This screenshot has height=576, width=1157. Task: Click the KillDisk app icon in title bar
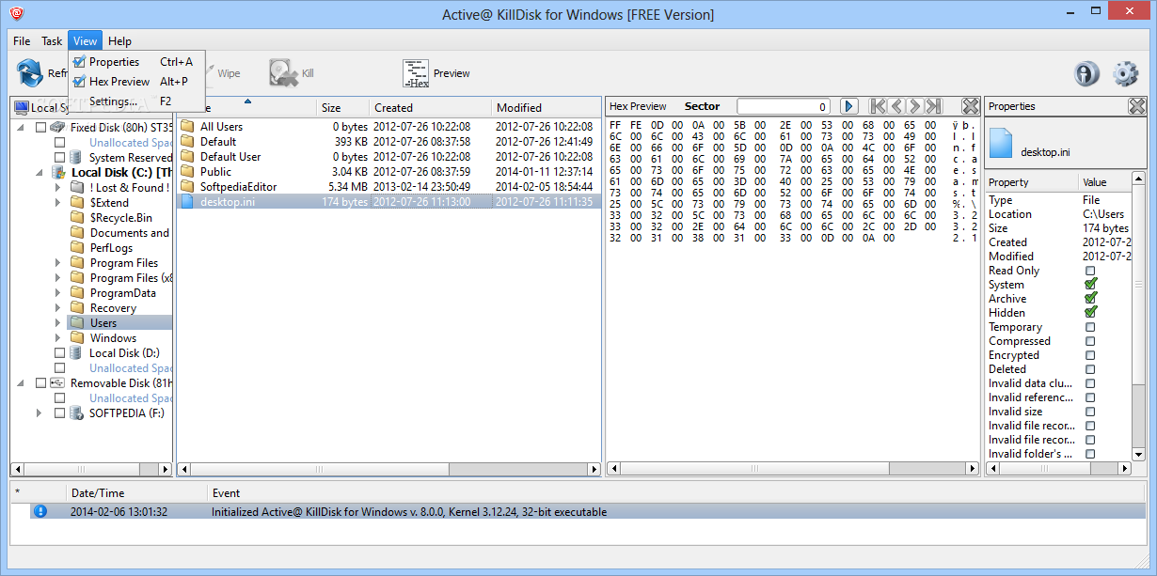[16, 14]
